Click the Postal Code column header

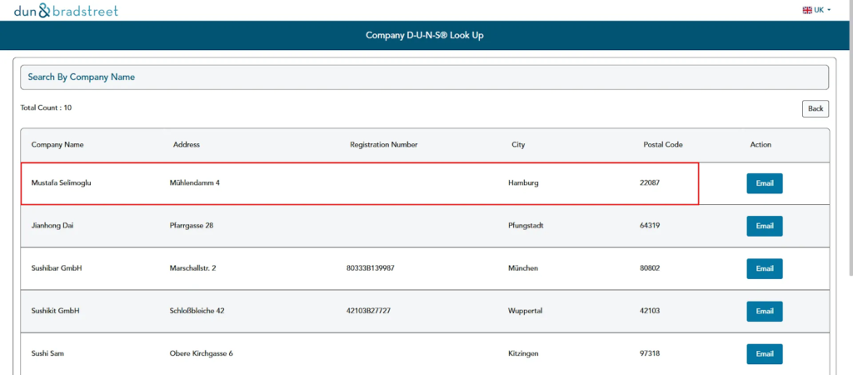pyautogui.click(x=663, y=145)
